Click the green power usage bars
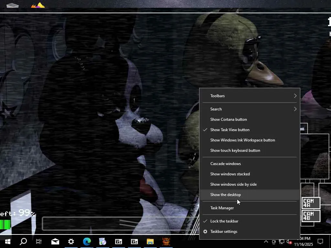The width and height of the screenshot is (331, 248). point(5,225)
